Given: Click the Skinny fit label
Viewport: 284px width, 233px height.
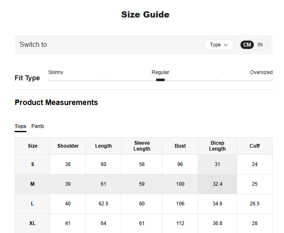Looking at the screenshot, I should pyautogui.click(x=56, y=72).
